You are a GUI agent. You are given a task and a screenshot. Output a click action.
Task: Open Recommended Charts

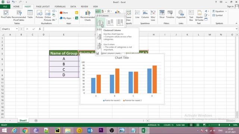88,16
